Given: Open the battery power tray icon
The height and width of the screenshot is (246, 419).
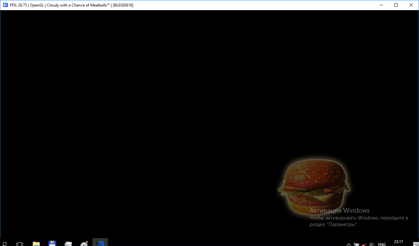Looking at the screenshot, I should [357, 244].
